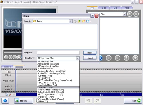Screen dimensions: 143x105
Task: Click second round button below media panel
Action: 109,58
